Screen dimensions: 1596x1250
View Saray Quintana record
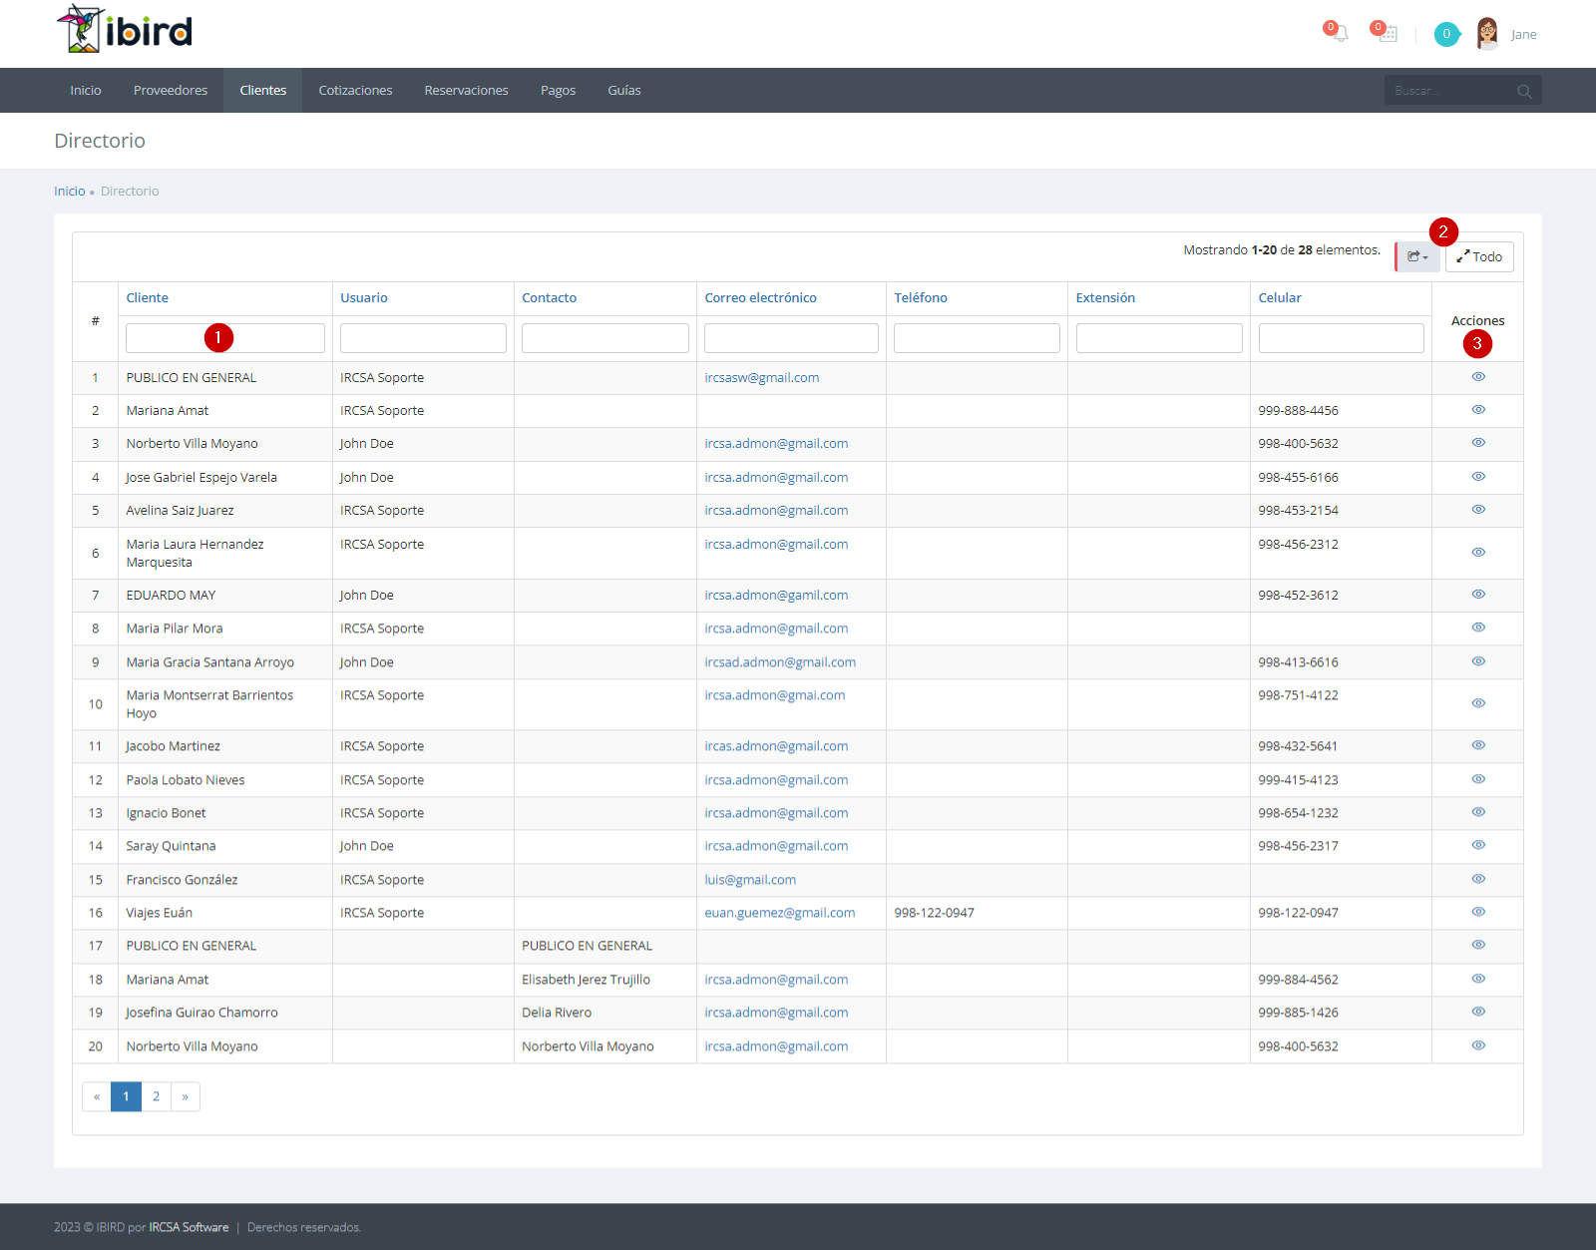(x=1478, y=845)
